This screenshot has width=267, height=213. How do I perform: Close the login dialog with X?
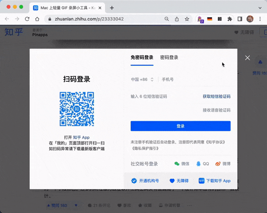[247, 58]
